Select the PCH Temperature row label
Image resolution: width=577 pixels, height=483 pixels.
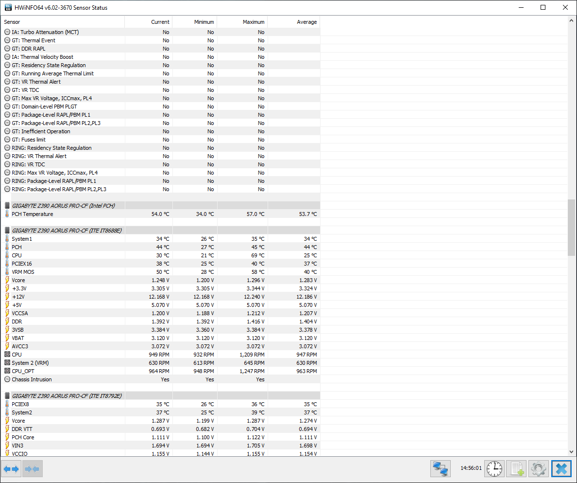coord(33,214)
